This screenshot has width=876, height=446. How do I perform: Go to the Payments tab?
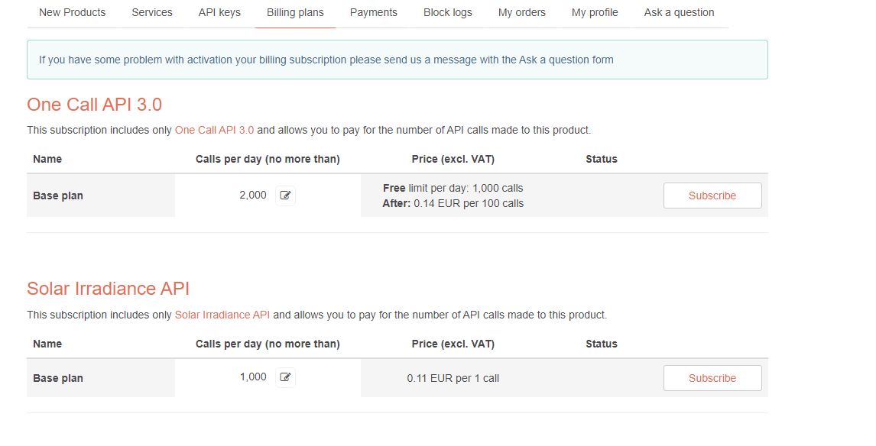click(x=374, y=12)
